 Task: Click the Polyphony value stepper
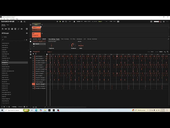[x=51, y=46]
